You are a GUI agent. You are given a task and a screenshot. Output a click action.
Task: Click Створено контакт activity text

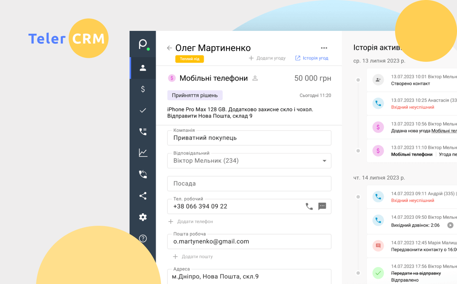click(410, 84)
